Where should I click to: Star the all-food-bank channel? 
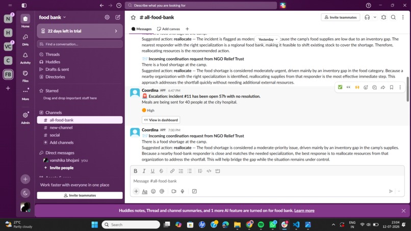tap(133, 17)
